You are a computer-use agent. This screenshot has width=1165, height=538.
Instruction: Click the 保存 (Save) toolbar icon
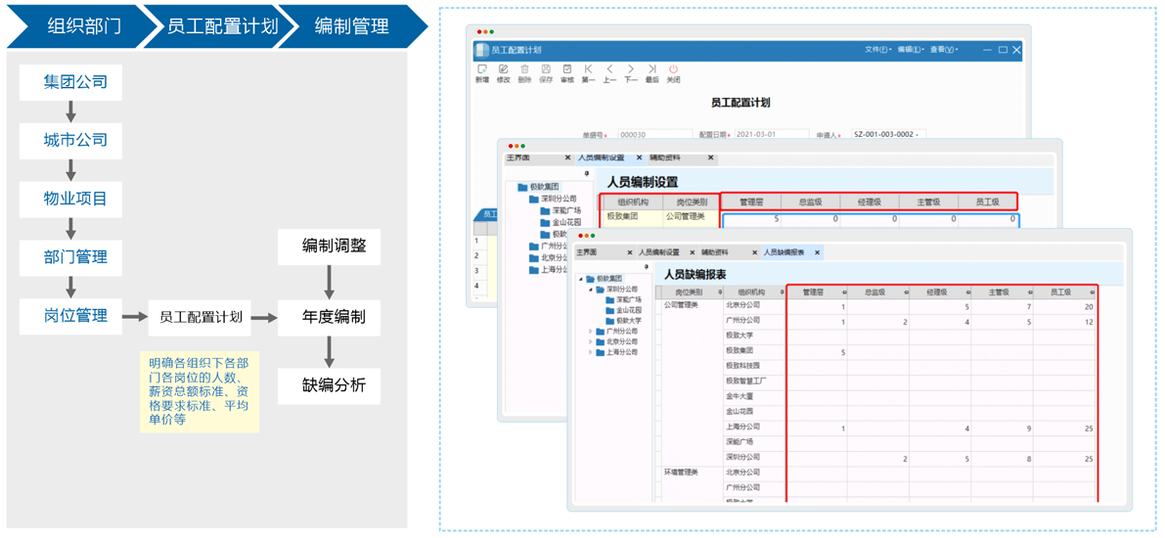(x=546, y=72)
